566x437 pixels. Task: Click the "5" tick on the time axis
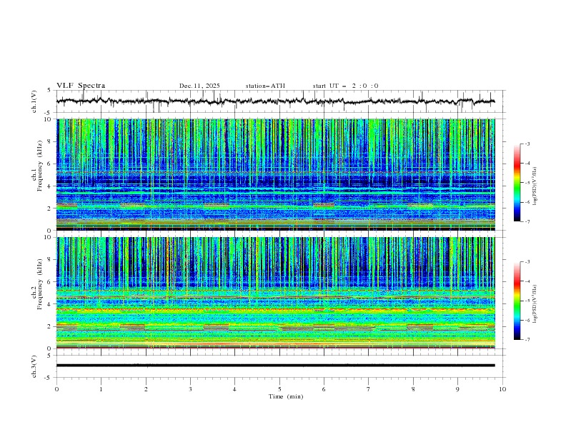[279, 389]
